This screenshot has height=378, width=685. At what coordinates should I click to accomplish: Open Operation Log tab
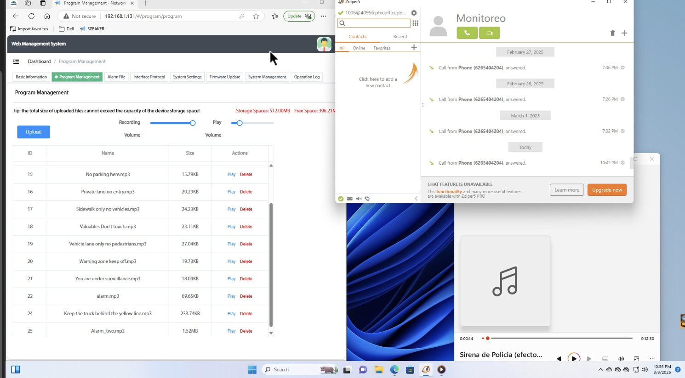tap(307, 77)
